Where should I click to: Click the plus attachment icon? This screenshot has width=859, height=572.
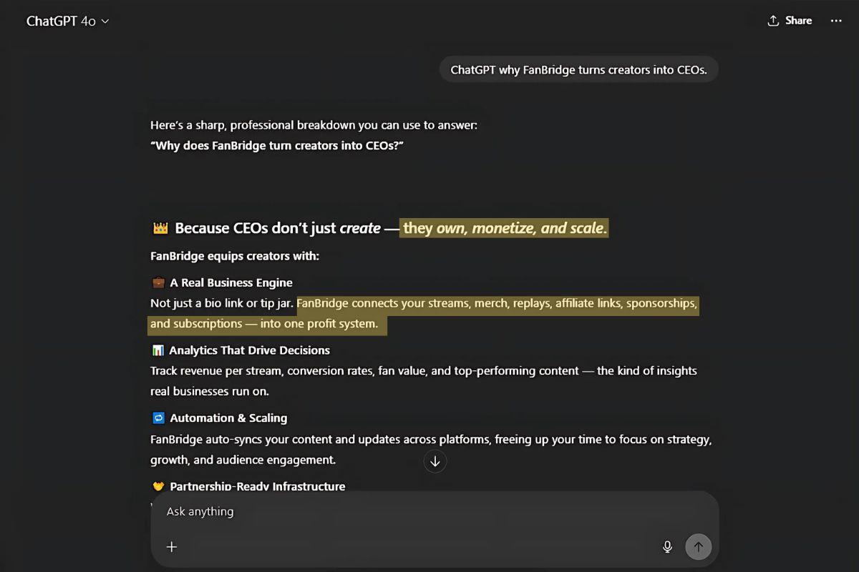172,547
